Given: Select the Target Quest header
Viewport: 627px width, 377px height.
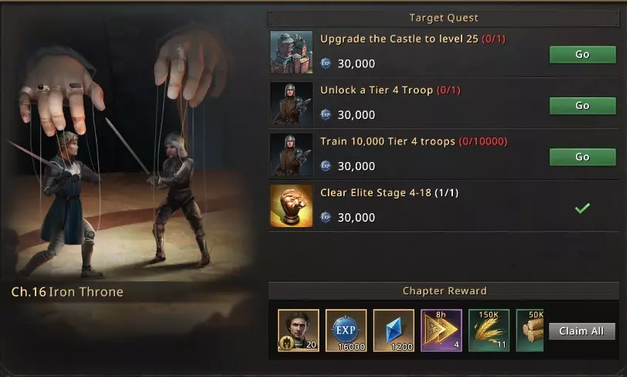Looking at the screenshot, I should 444,18.
